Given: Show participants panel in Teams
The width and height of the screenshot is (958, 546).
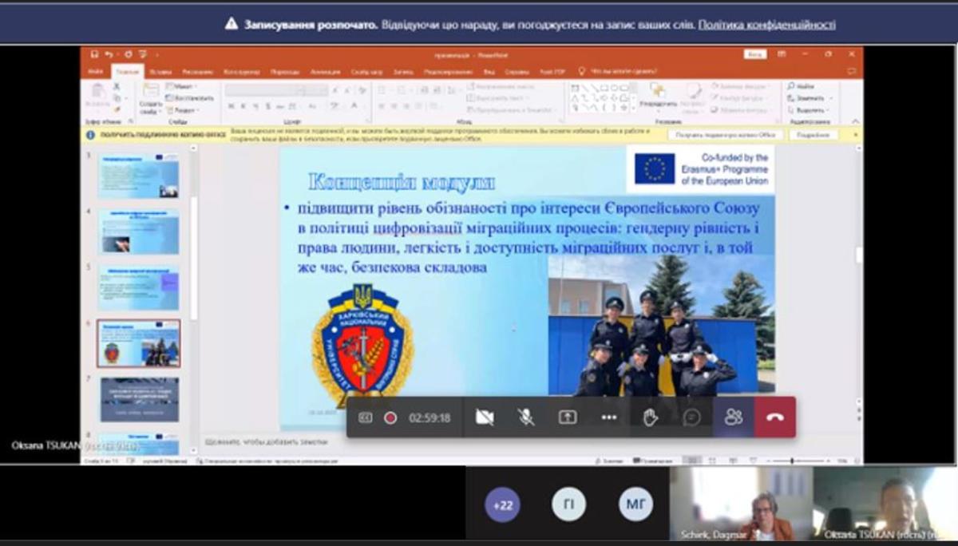Looking at the screenshot, I should click(734, 417).
